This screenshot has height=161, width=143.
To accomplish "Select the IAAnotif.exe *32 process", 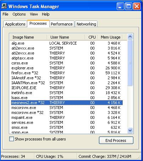I will click(x=67, y=78).
